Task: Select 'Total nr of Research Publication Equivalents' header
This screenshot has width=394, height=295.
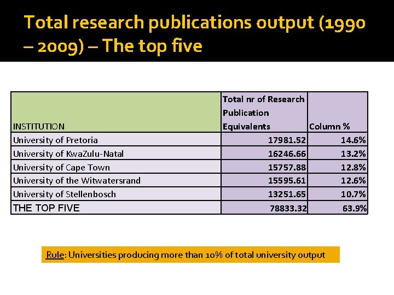Action: point(264,112)
